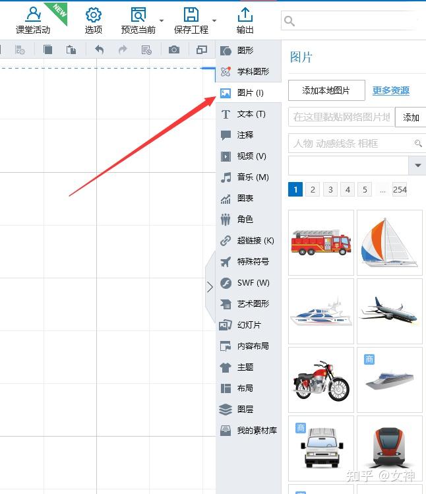426x494 pixels.
Task: Open the category combo box dropdown arrow
Action: [x=418, y=166]
